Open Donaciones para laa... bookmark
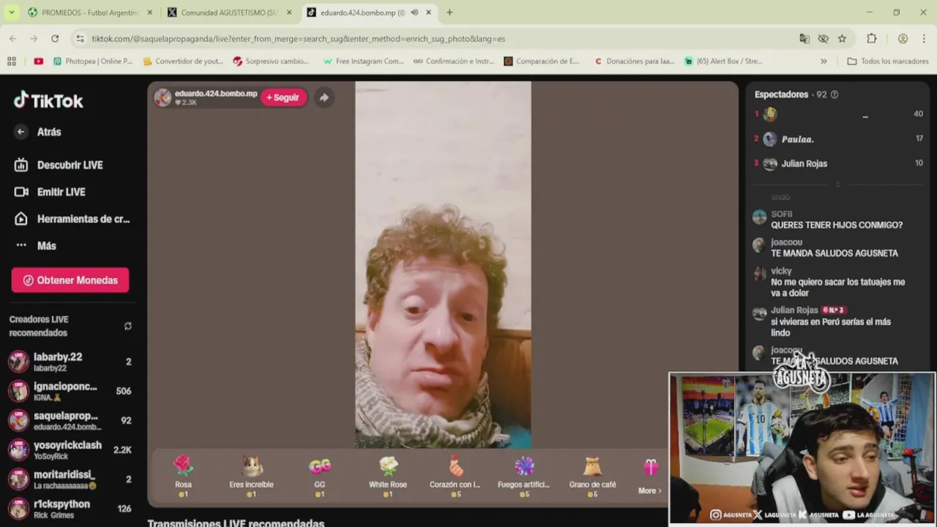The width and height of the screenshot is (937, 527). (x=634, y=61)
